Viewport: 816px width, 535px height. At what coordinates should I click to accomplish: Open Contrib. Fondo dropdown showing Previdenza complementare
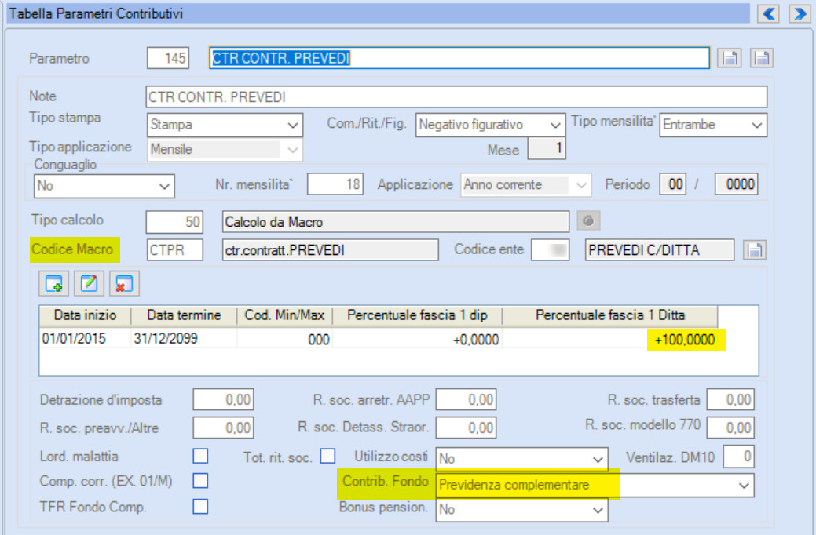coord(595,485)
